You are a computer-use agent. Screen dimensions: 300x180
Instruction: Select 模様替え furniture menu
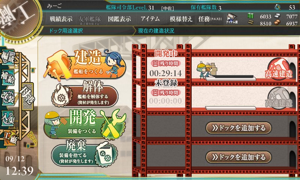coord(181,19)
